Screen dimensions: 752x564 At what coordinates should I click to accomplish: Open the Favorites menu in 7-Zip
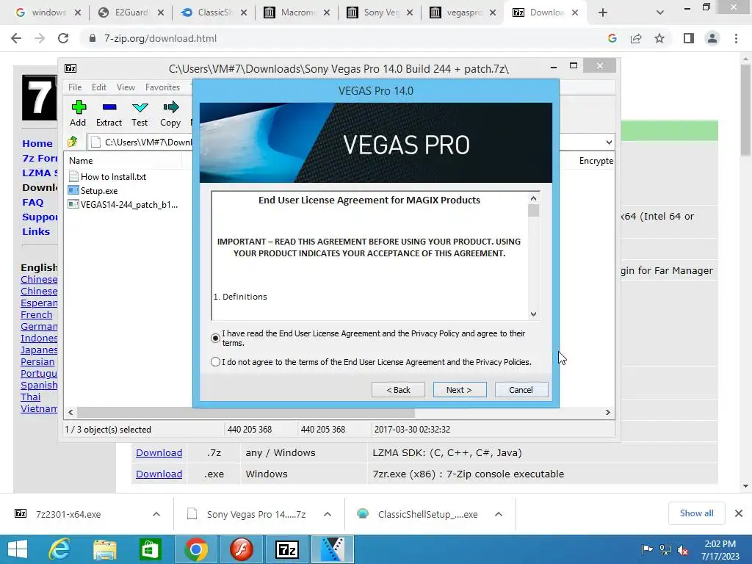(x=162, y=87)
